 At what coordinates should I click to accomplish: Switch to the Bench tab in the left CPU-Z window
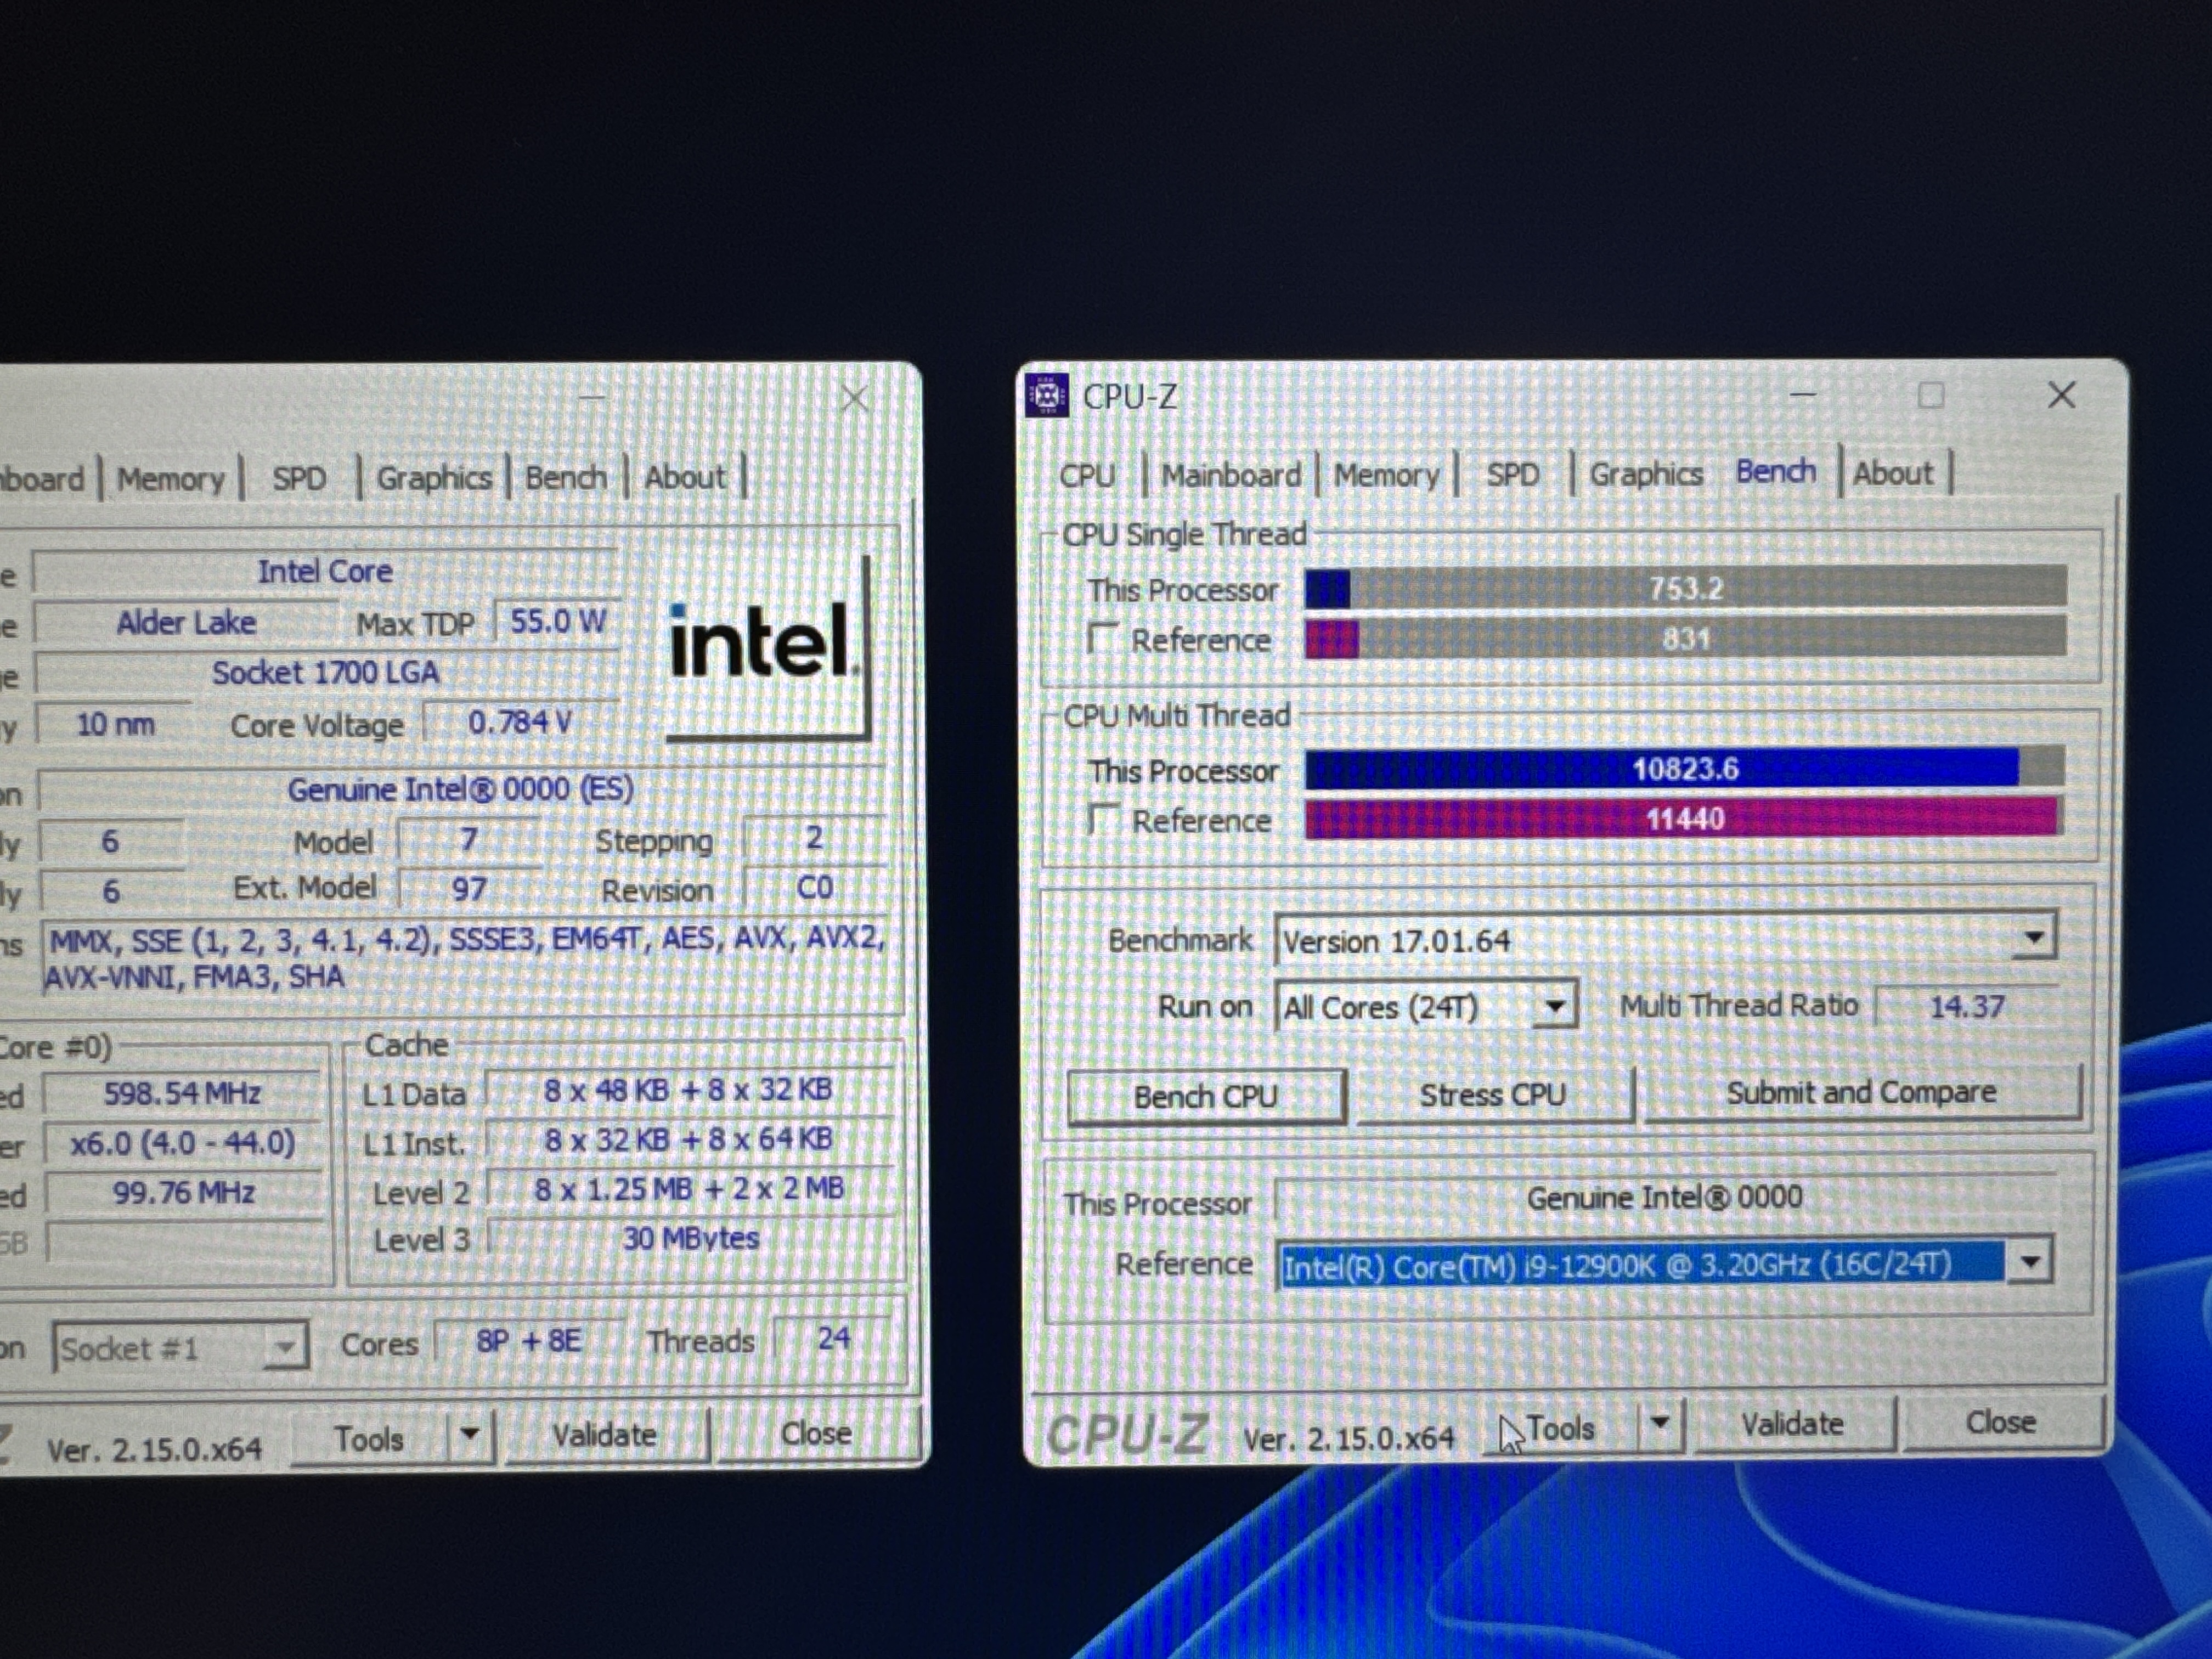pos(566,477)
